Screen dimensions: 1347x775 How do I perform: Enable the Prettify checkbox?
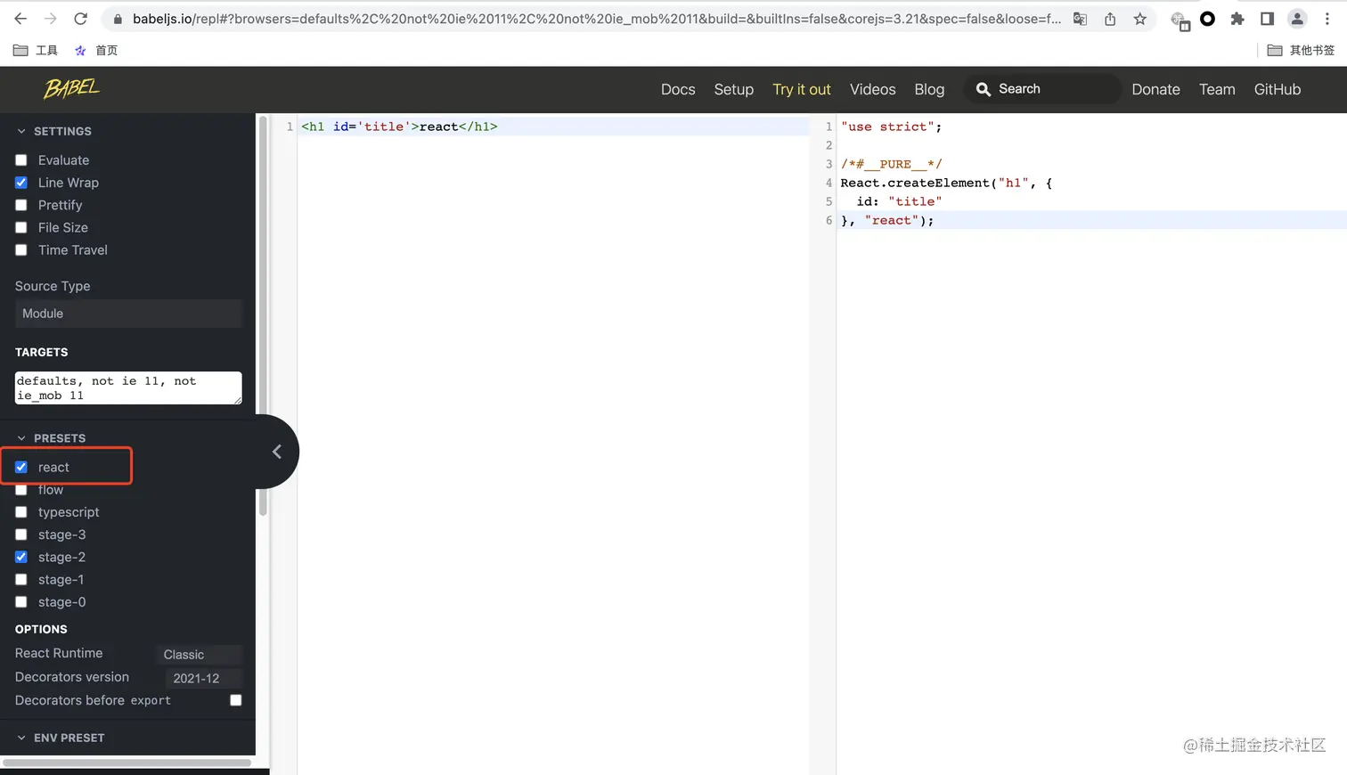[x=21, y=205]
